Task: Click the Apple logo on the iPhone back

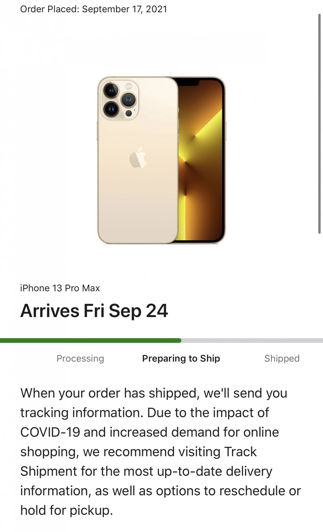Action: click(x=138, y=157)
